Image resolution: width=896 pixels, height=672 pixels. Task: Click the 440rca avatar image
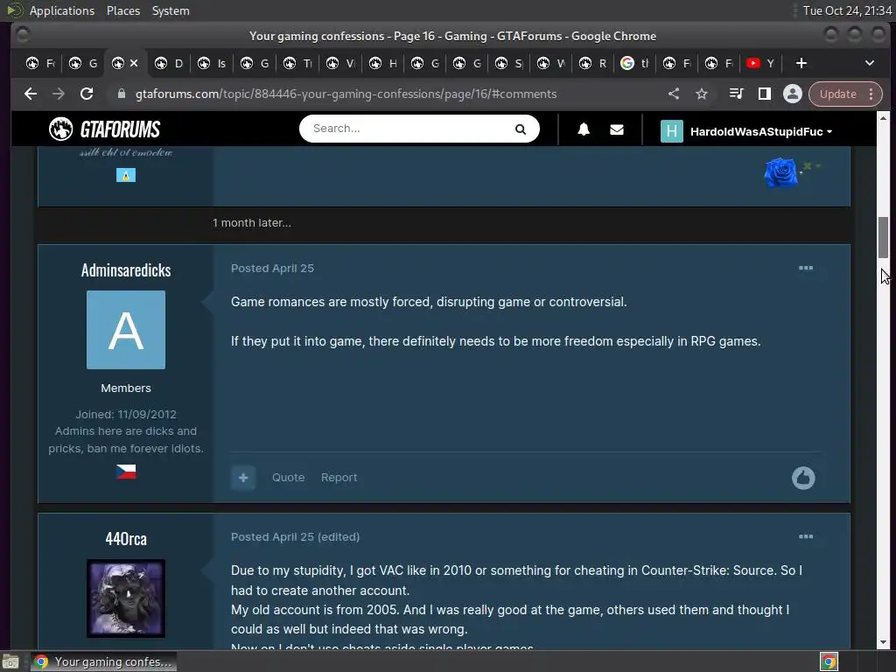126,598
